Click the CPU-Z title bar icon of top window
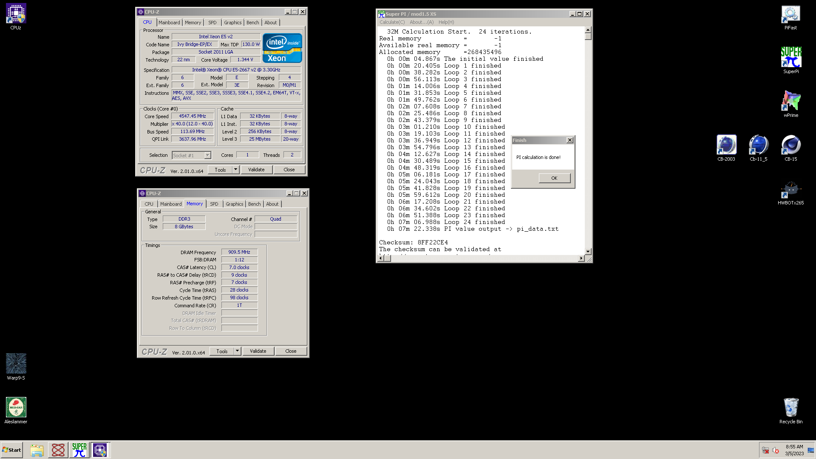The width and height of the screenshot is (816, 459). coord(141,12)
